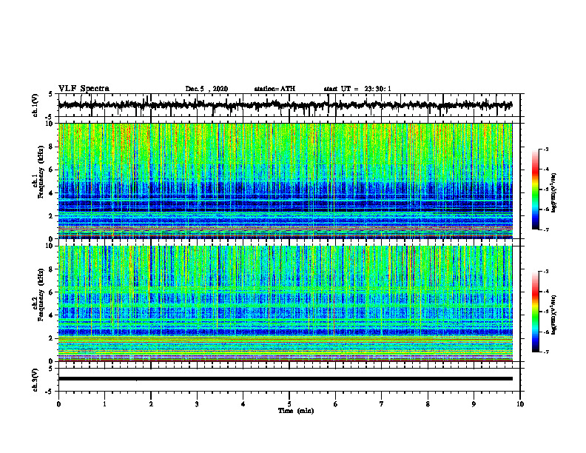
Task: Click the ch.1 "Frequency (kHz)" axis label
Action: [41, 172]
